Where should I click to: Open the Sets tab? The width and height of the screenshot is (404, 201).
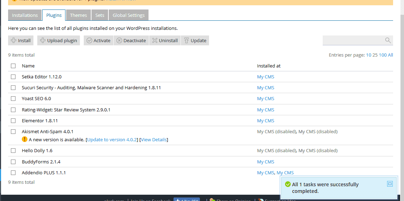[100, 15]
